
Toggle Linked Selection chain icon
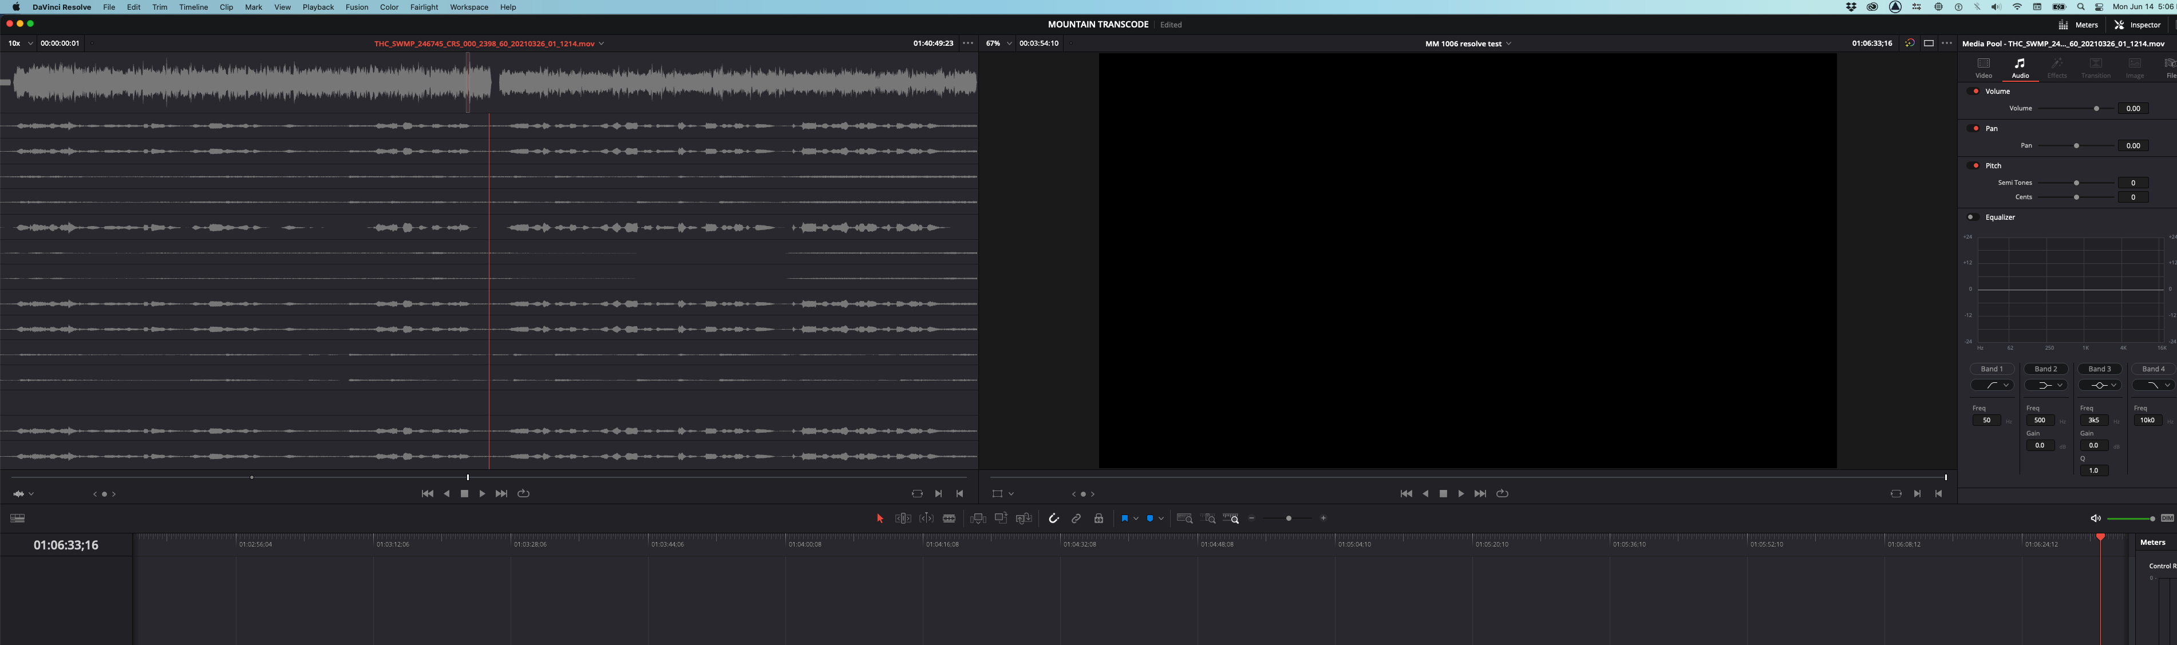click(1076, 518)
